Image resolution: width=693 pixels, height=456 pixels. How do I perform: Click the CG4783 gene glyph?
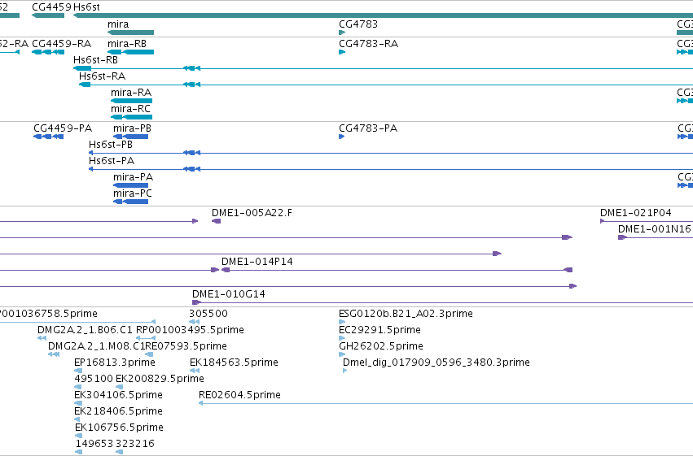click(x=342, y=33)
